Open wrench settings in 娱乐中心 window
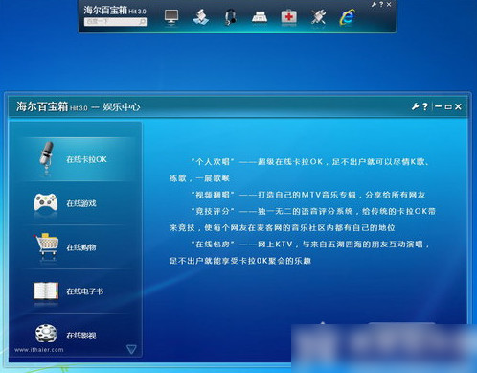The height and width of the screenshot is (373, 477). 415,106
